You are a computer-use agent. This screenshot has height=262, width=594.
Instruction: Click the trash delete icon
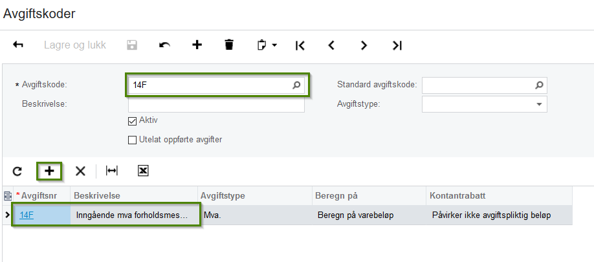pos(229,45)
